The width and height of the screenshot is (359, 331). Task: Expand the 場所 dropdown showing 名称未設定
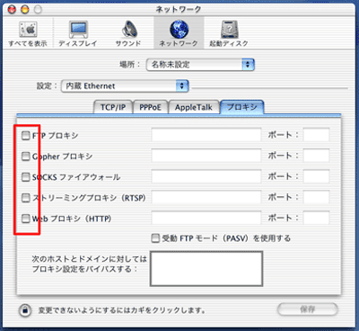(200, 65)
